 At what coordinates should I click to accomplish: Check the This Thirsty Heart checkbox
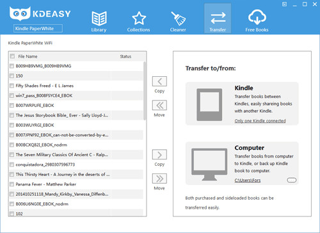pos(12,174)
